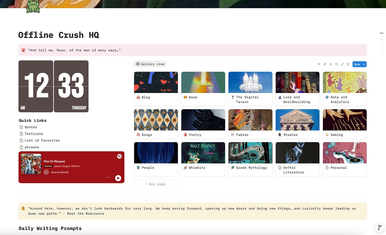Viewport: 386px width, 235px height.
Task: Click the Meet the Robinsons quote callout
Action: [x=192, y=211]
